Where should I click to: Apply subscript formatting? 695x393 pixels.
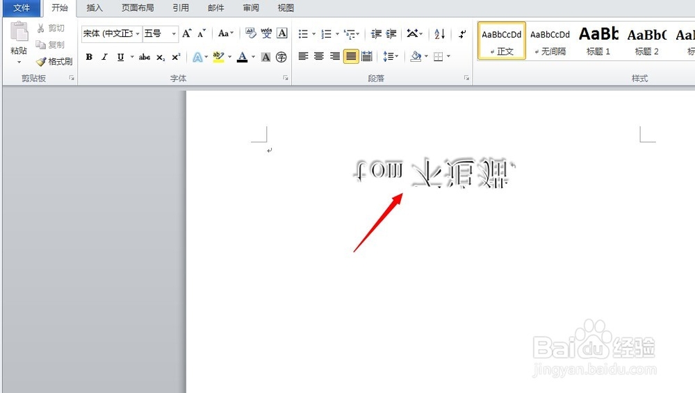click(x=161, y=57)
